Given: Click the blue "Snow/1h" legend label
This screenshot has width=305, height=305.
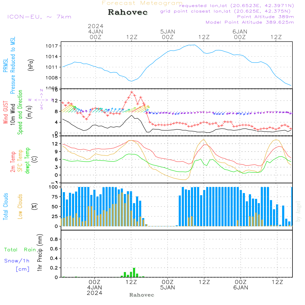Looking at the screenshot, I should (x=17, y=261).
